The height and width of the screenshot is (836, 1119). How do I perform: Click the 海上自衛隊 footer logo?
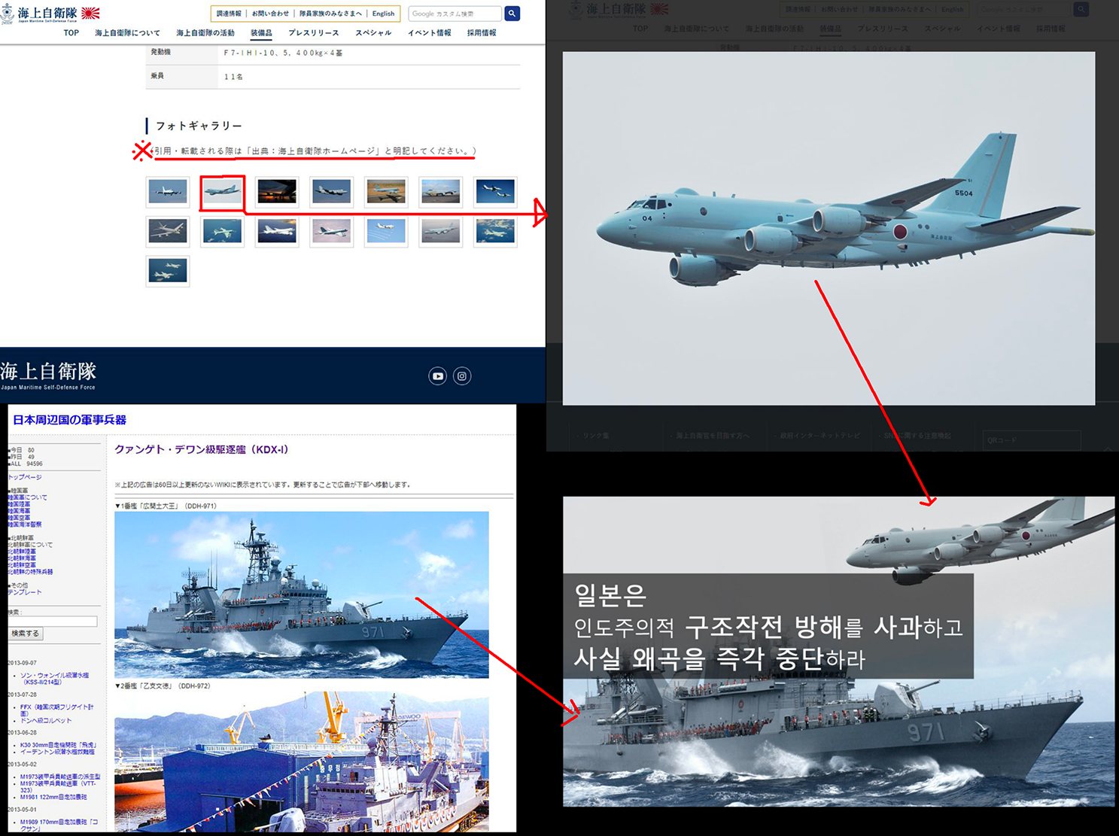(x=49, y=375)
